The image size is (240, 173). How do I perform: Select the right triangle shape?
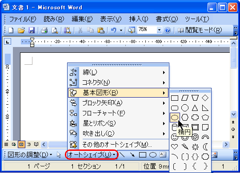tap(205, 108)
